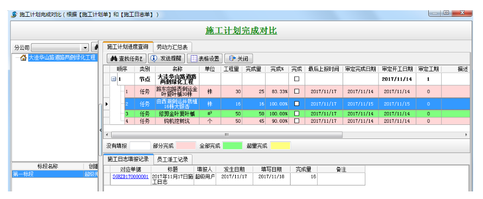The image size is (483, 199).
Task: Click the horizontal scrollbar under task grid
Action: pos(227,135)
